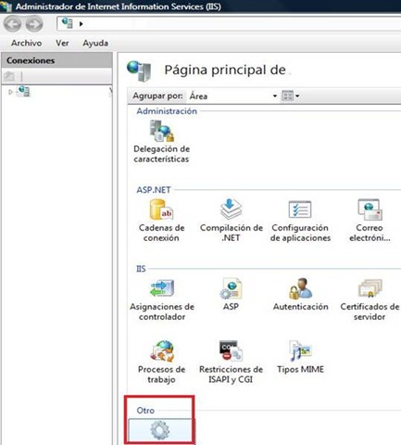Click the Administración group header
The image size is (401, 445).
click(167, 111)
